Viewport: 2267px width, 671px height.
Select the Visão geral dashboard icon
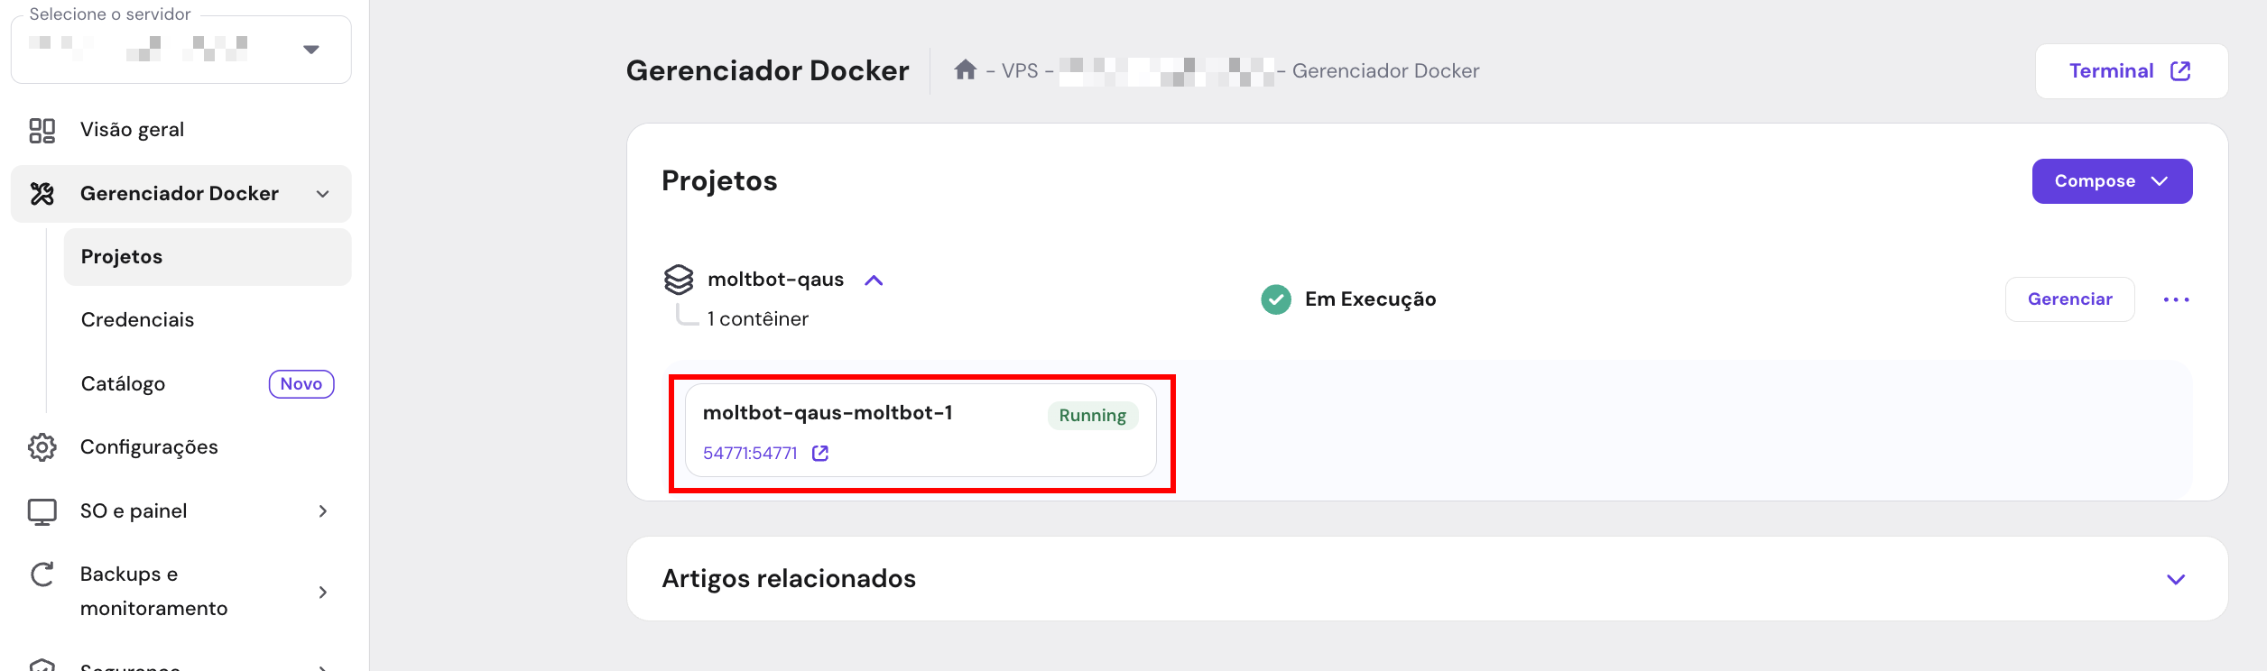pos(41,129)
